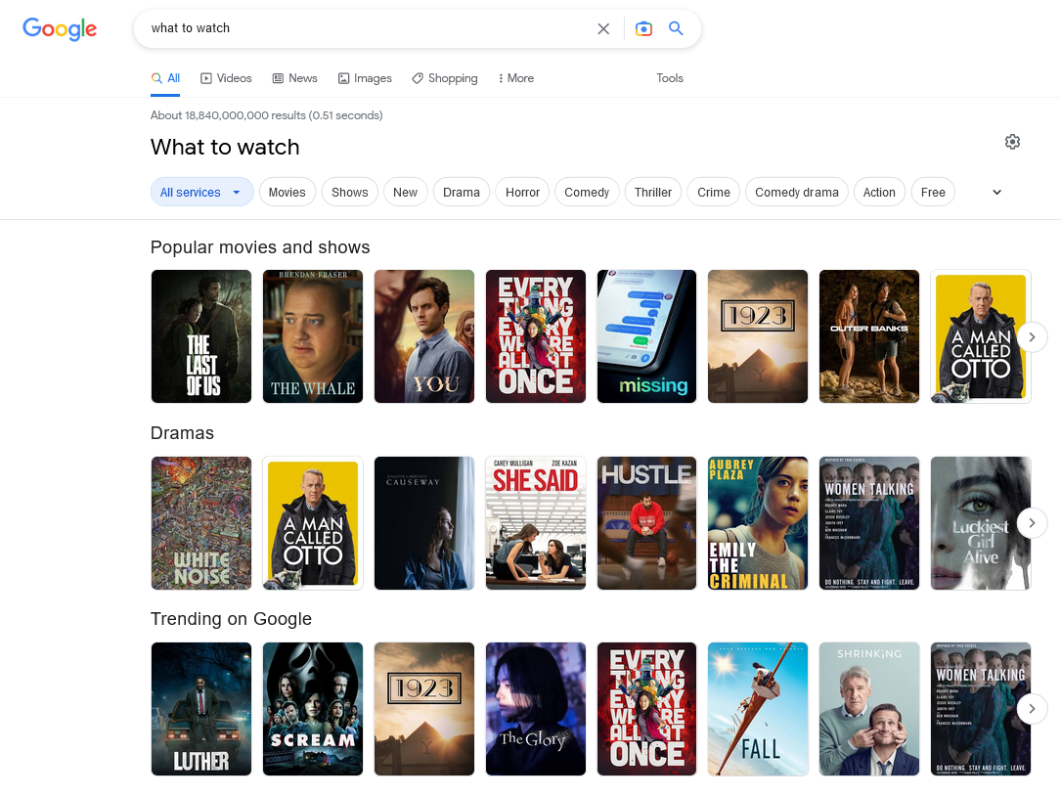Open A Man Called Otto in Dramas row
The height and width of the screenshot is (797, 1061).
tap(313, 523)
